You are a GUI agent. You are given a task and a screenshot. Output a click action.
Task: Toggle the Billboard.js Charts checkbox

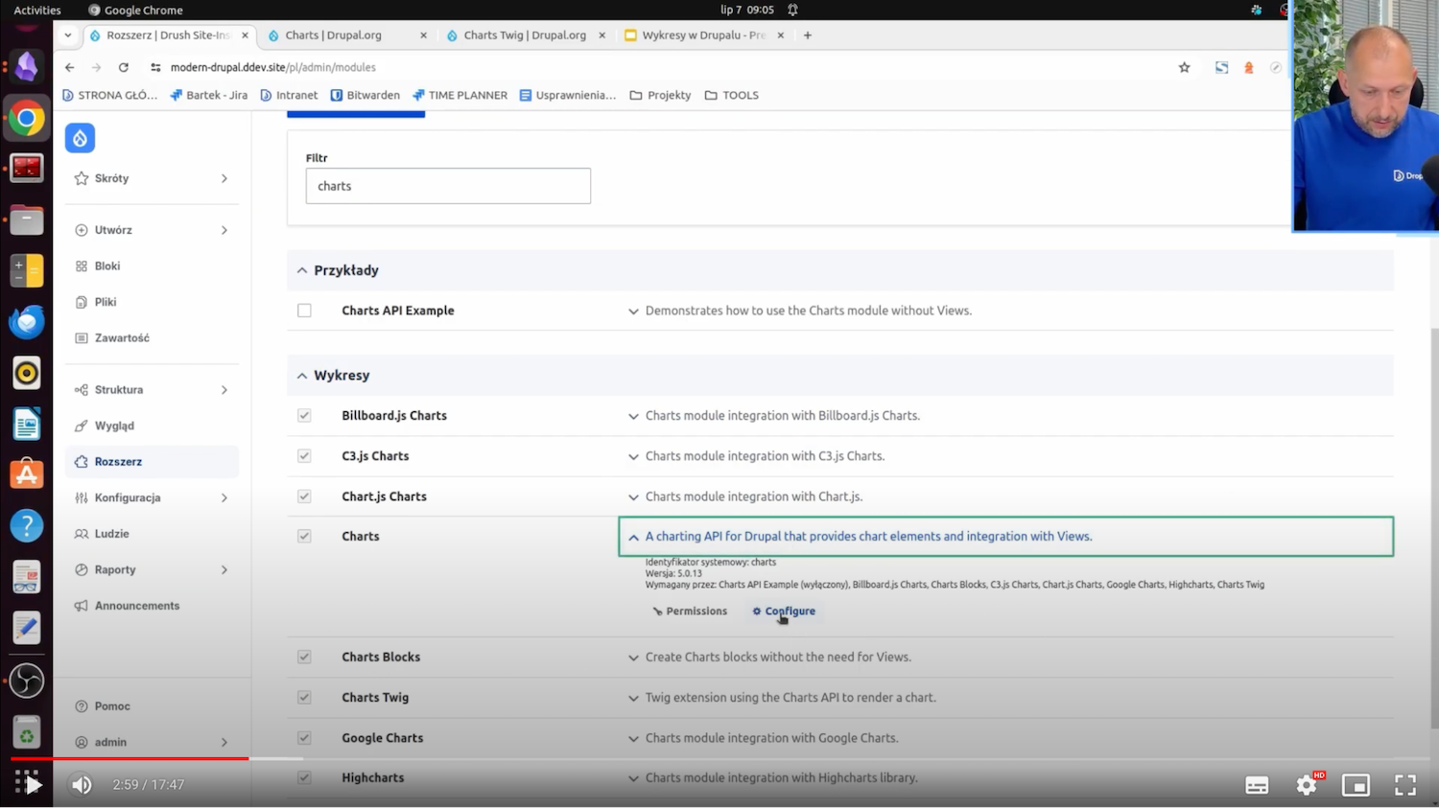tap(304, 416)
